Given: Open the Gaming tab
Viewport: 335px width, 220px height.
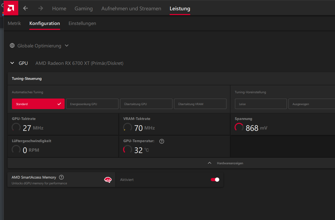Looking at the screenshot, I should click(x=84, y=8).
